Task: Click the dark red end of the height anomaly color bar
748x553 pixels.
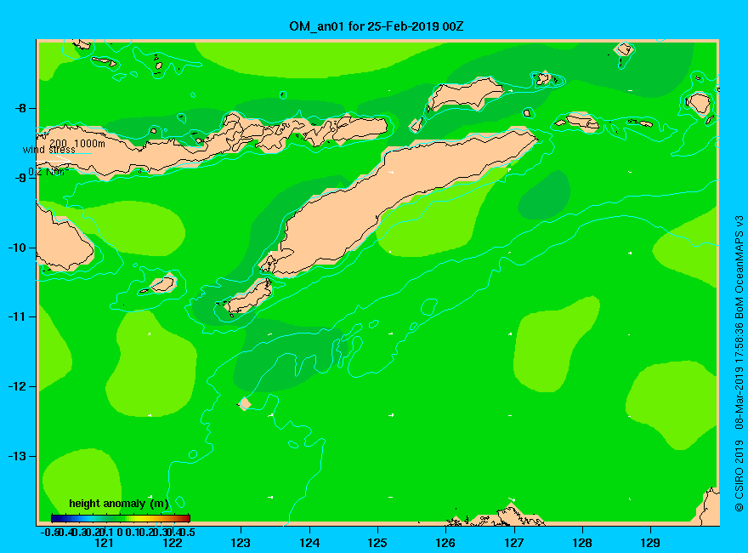Action: coord(186,518)
